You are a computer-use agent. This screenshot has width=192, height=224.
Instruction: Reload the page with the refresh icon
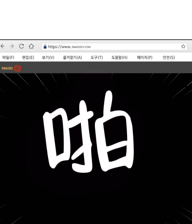point(21,46)
